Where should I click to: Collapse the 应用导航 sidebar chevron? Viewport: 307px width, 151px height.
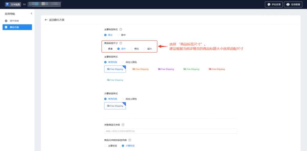[31, 13]
